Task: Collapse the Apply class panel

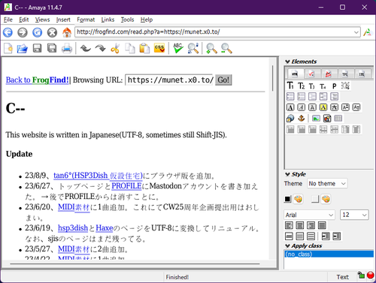Action: click(287, 246)
